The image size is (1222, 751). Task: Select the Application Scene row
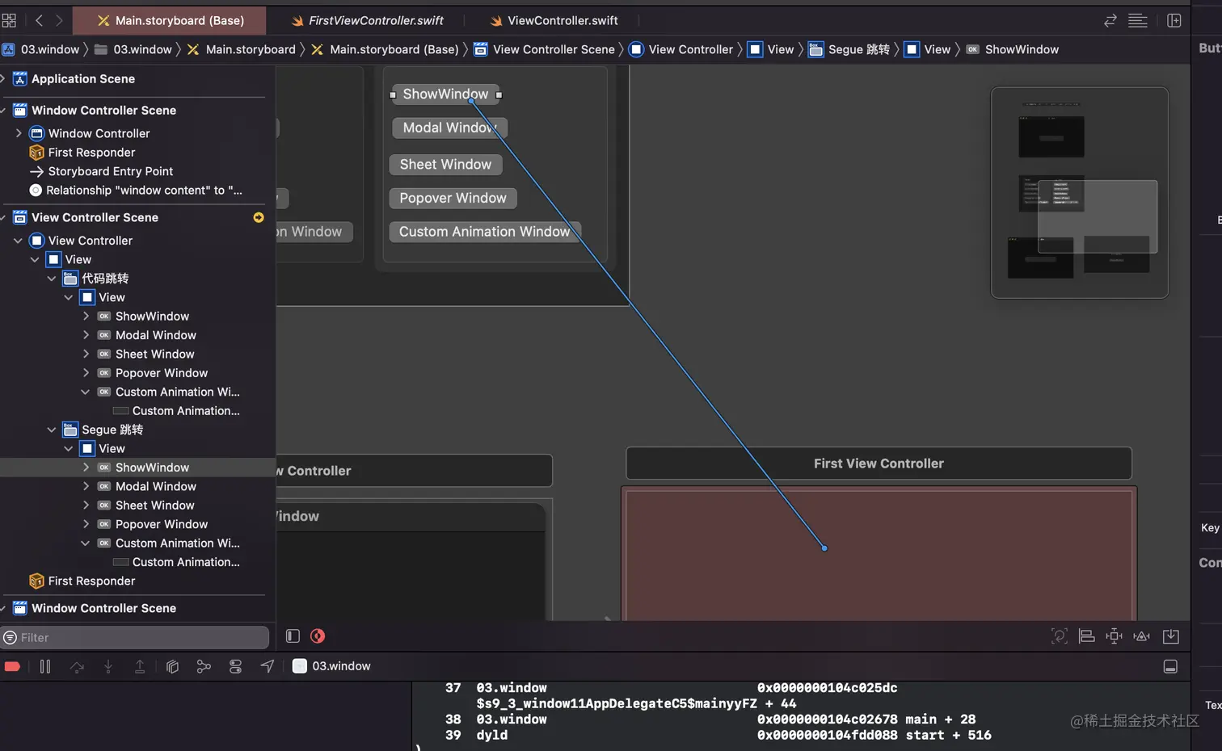pos(137,79)
